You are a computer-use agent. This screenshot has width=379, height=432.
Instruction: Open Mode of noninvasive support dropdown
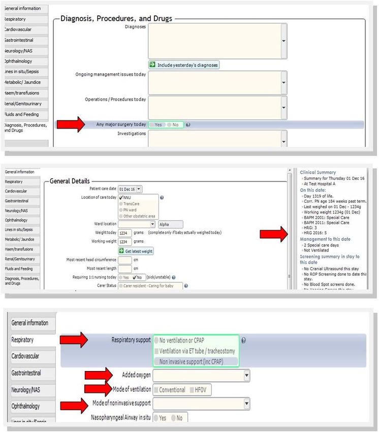coord(246,404)
